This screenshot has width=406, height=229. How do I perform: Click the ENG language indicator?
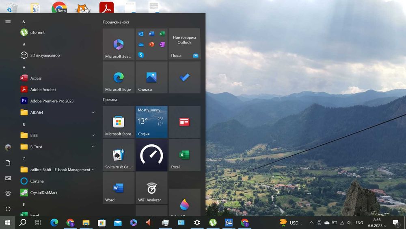pos(359,222)
